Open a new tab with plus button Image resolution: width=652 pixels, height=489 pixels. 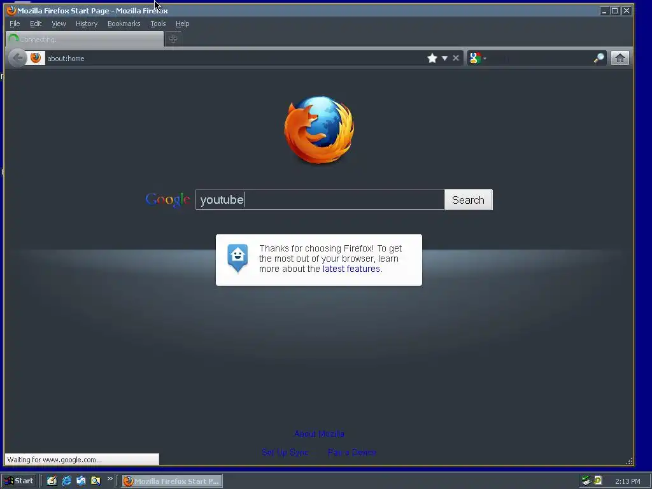173,39
